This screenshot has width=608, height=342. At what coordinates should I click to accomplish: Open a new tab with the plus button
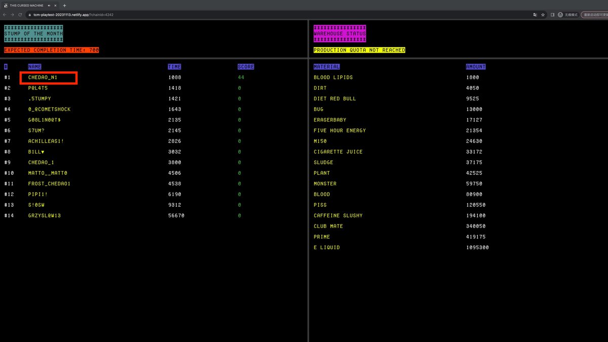(64, 5)
